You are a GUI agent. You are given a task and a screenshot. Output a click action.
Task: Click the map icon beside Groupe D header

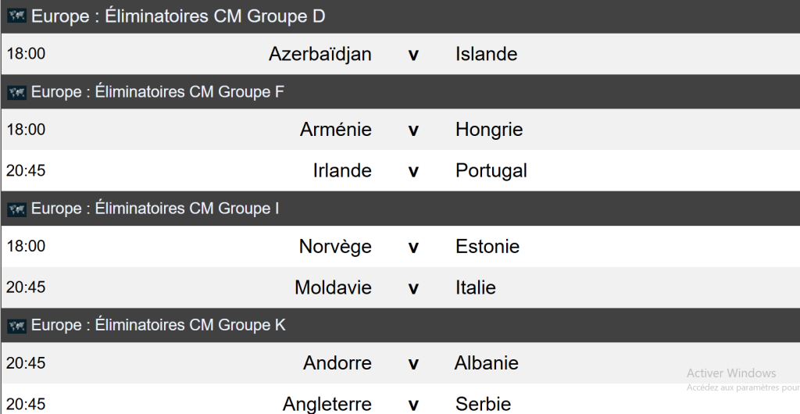click(16, 16)
